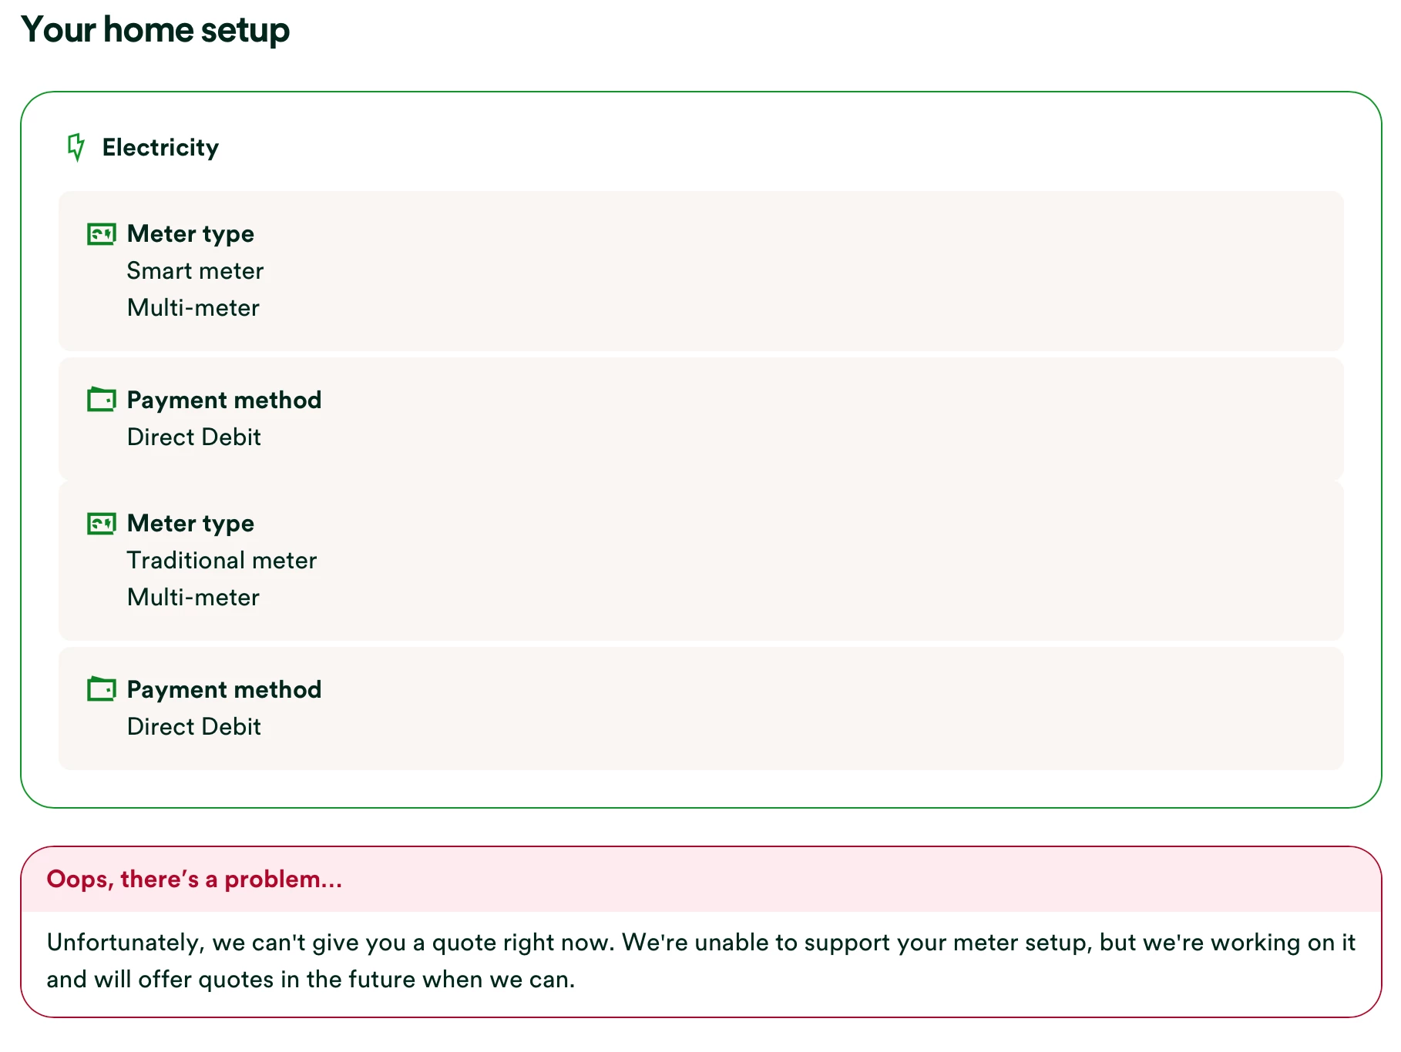Click empty space right of Traditional meter text
Image resolution: width=1401 pixels, height=1052 pixels.
coord(771,561)
